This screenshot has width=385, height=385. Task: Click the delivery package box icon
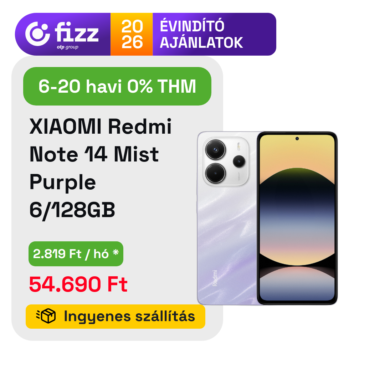click(46, 316)
